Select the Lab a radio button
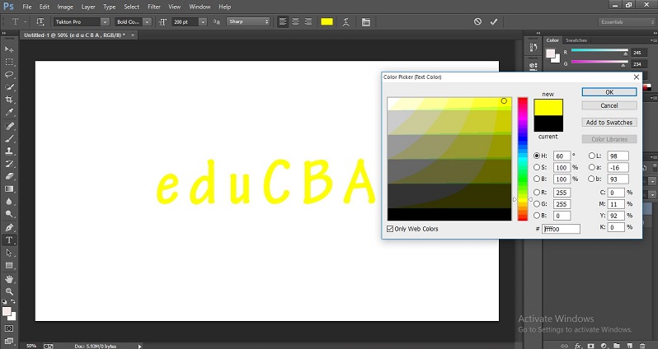The width and height of the screenshot is (658, 349). point(592,167)
